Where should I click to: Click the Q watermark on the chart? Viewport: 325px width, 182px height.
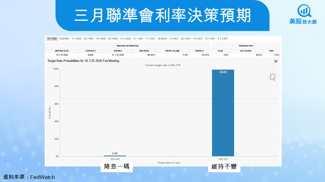tap(272, 77)
